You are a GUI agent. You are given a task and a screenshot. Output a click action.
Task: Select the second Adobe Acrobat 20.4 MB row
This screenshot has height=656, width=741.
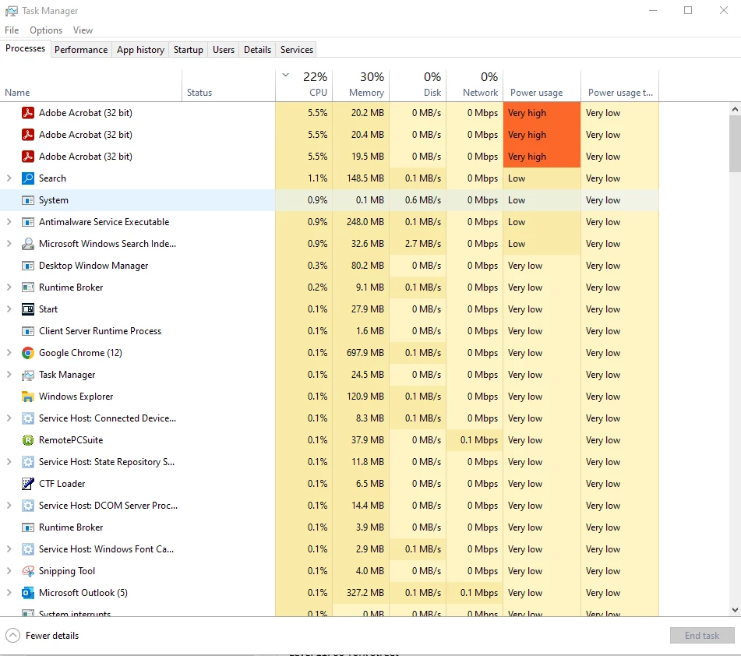(330, 135)
